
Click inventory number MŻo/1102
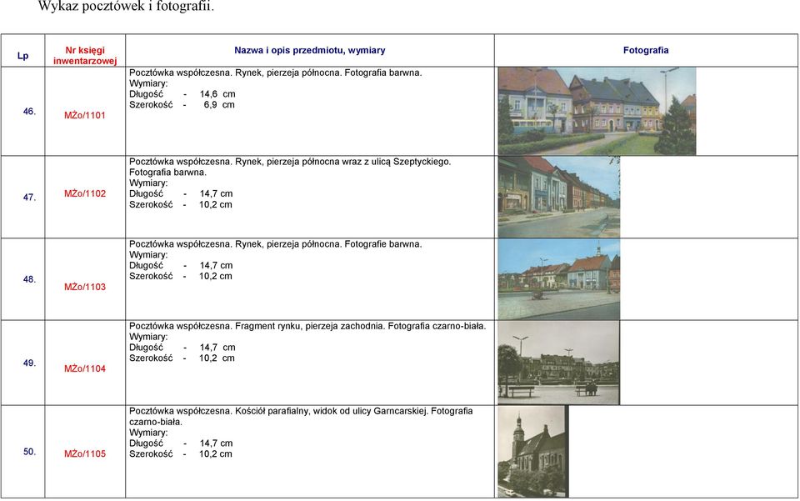pos(85,193)
